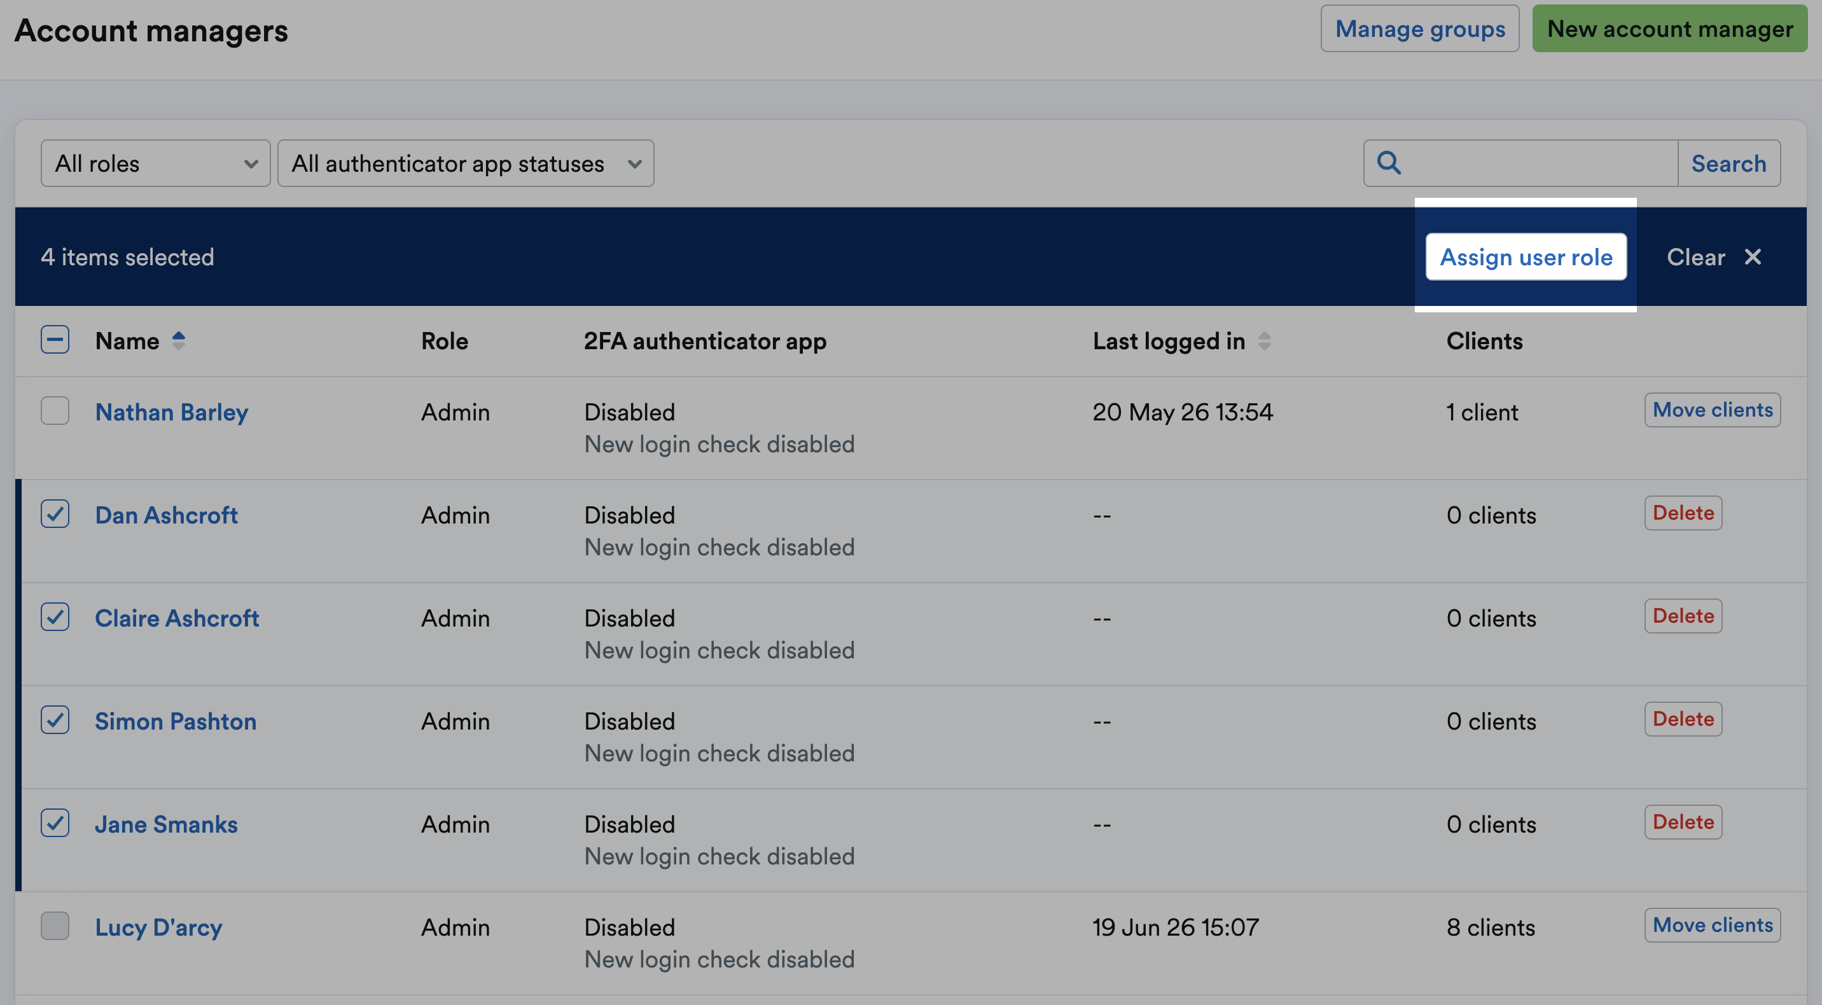Uncheck the Claire Ashcroft checkbox

point(55,617)
